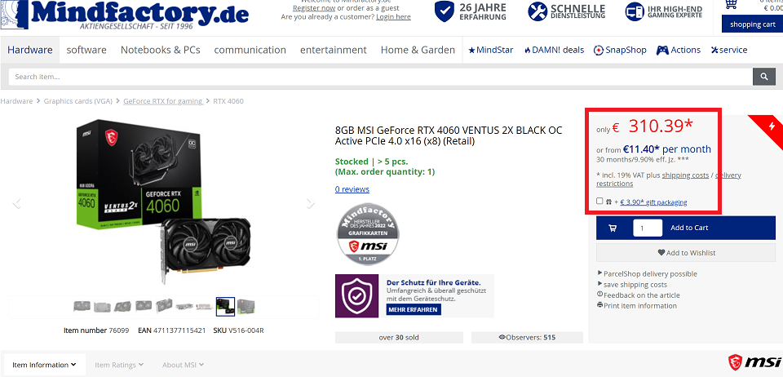783x377 pixels.
Task: Follow the Register now link
Action: (314, 8)
